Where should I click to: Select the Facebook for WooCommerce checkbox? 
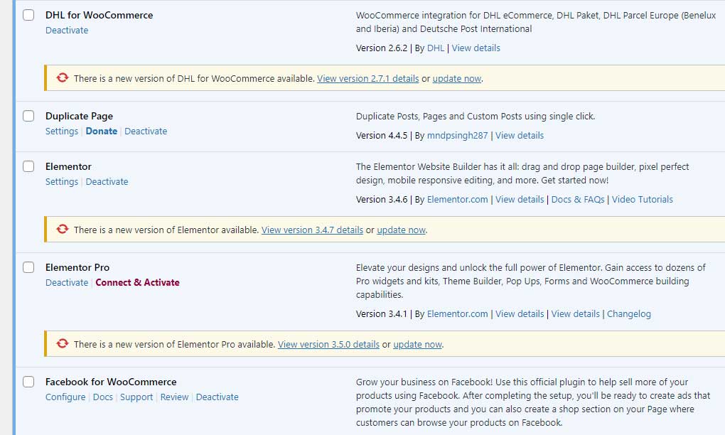point(28,382)
